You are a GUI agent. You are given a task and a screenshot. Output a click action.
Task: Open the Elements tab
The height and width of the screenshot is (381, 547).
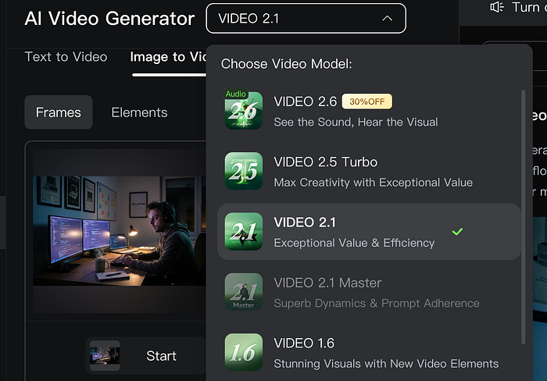click(139, 112)
